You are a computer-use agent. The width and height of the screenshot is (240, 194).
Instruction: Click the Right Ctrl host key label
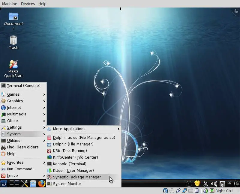224,191
